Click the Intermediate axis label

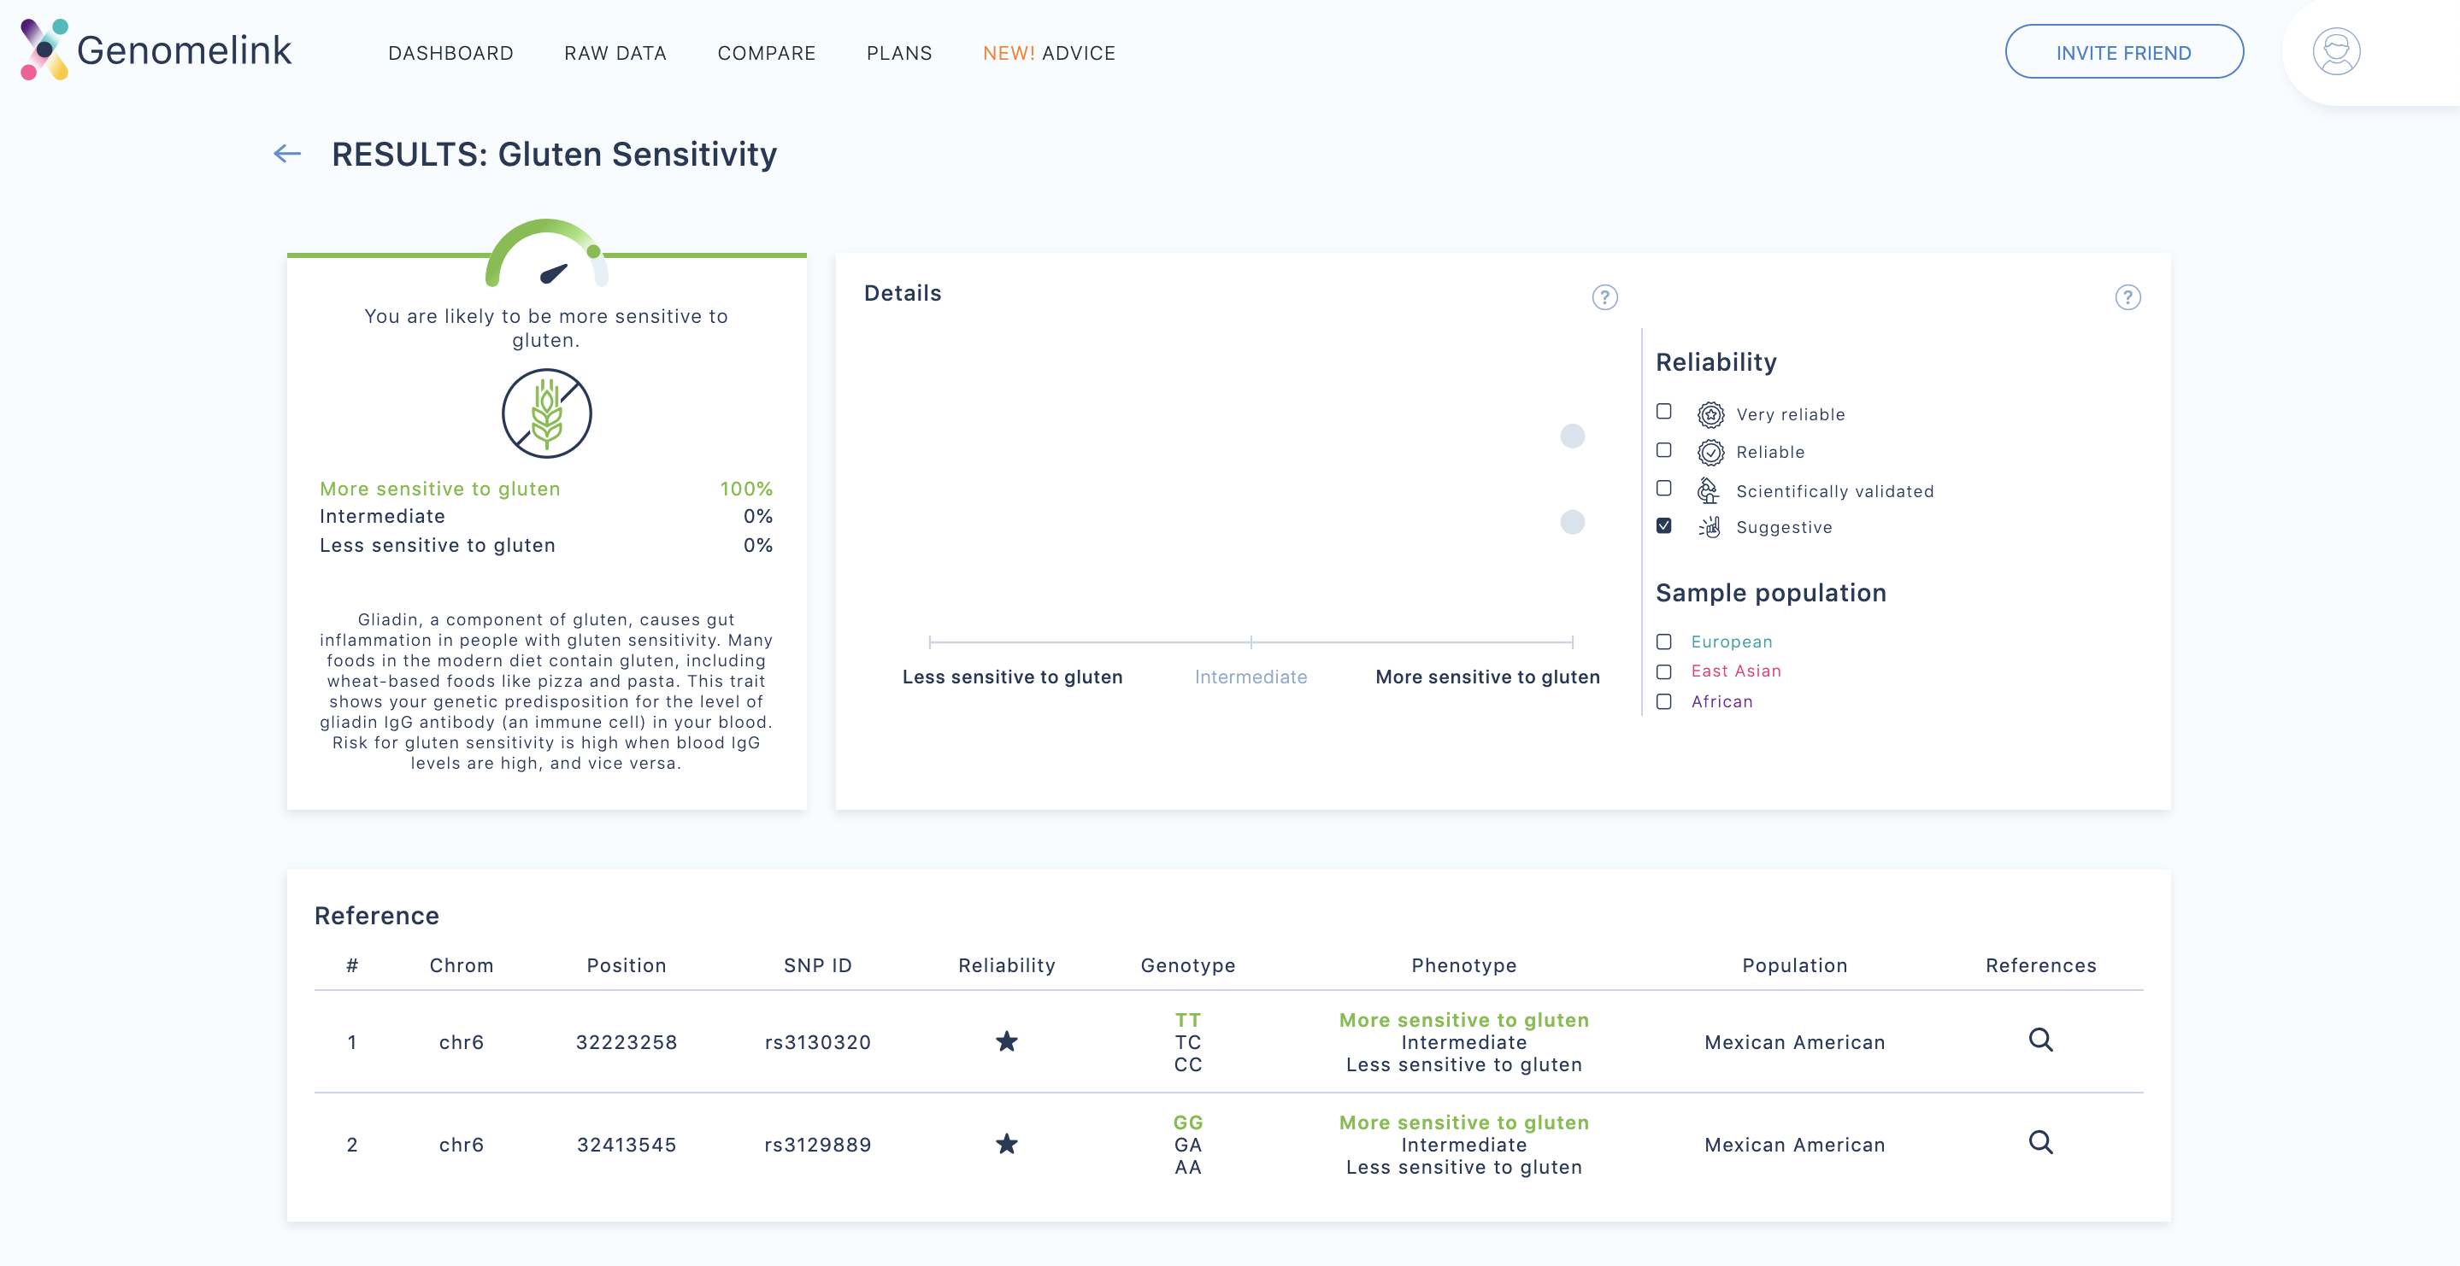[1250, 677]
